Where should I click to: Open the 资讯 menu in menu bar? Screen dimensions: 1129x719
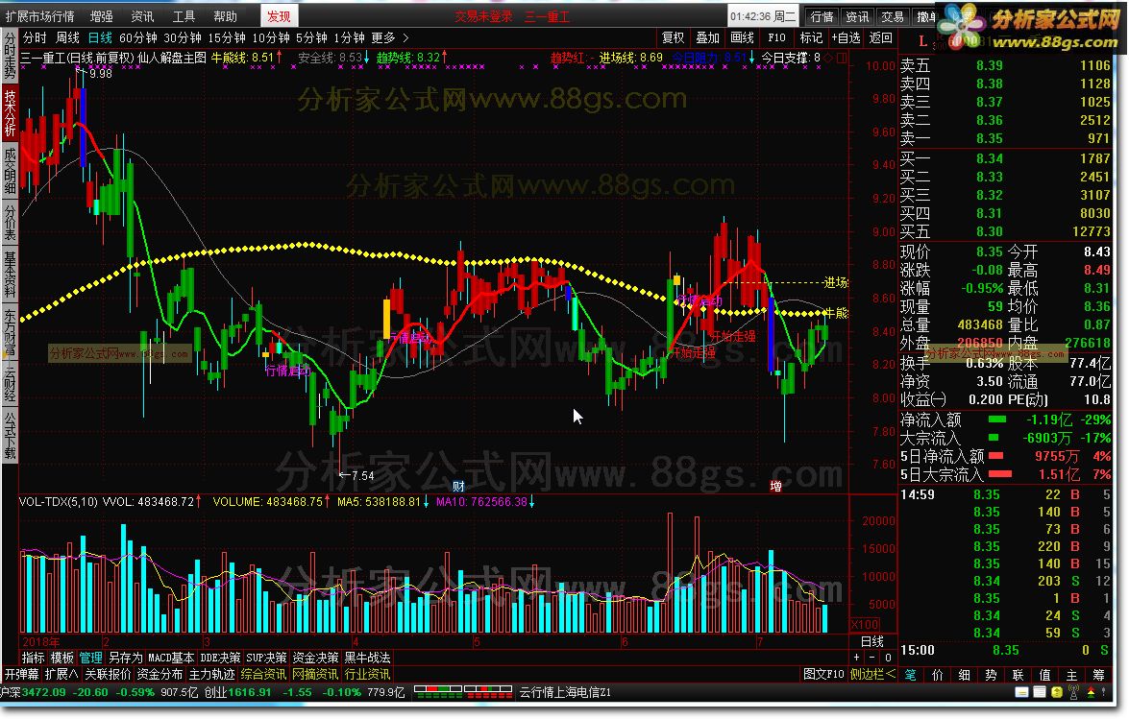[x=142, y=15]
